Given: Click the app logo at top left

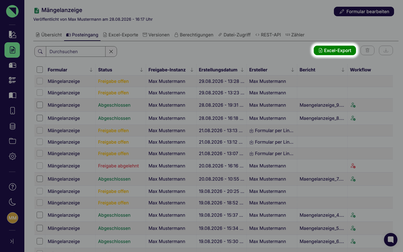Looking at the screenshot, I should pyautogui.click(x=12, y=11).
